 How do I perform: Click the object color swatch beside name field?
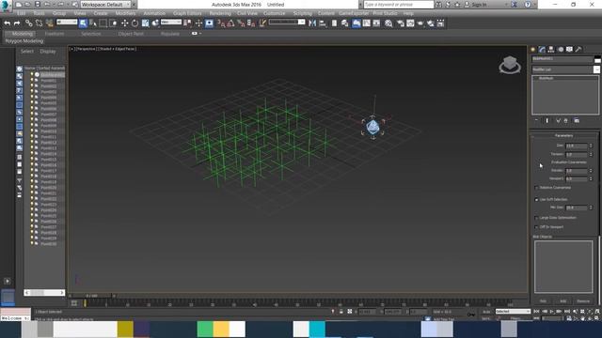(597, 59)
